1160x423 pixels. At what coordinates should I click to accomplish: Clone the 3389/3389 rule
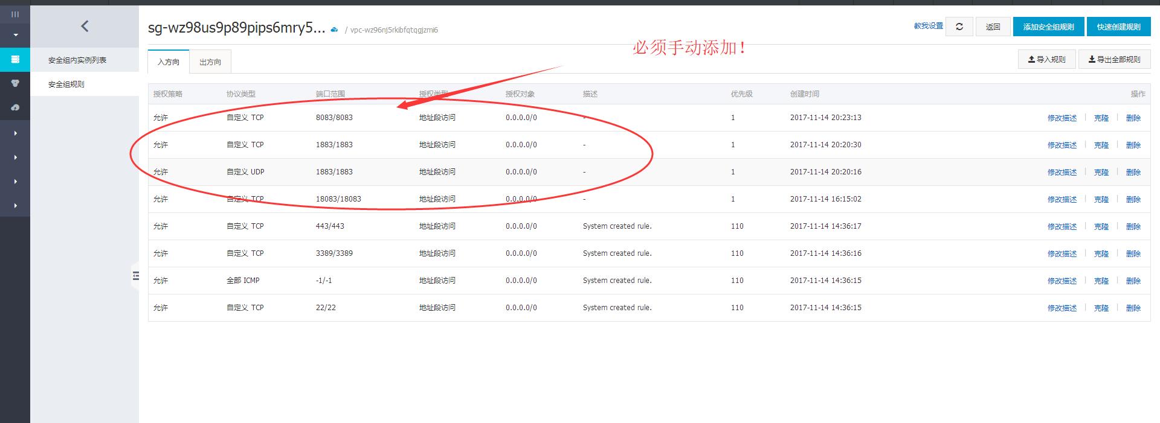tap(1101, 254)
